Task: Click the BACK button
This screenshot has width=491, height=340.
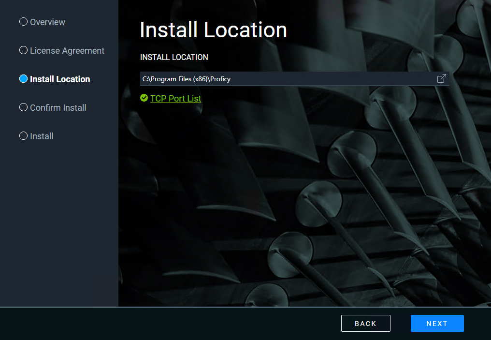Action: [366, 324]
